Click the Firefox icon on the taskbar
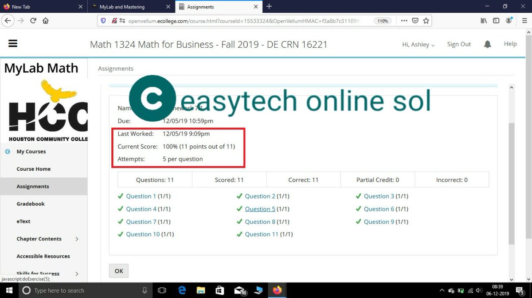This screenshot has height=298, width=532. 277,290
